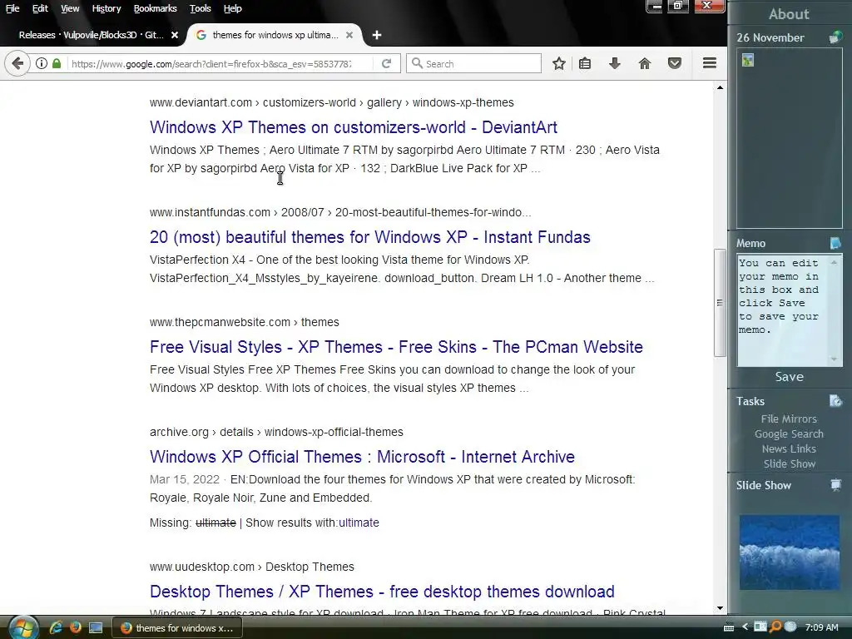Image resolution: width=852 pixels, height=639 pixels.
Task: Click the Memo section note icon
Action: 835,243
